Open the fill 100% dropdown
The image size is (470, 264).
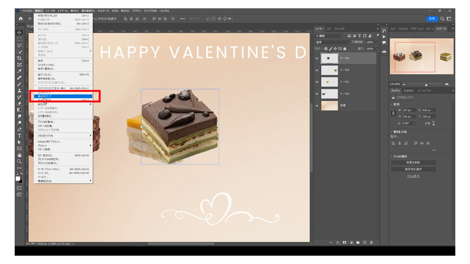[377, 49]
